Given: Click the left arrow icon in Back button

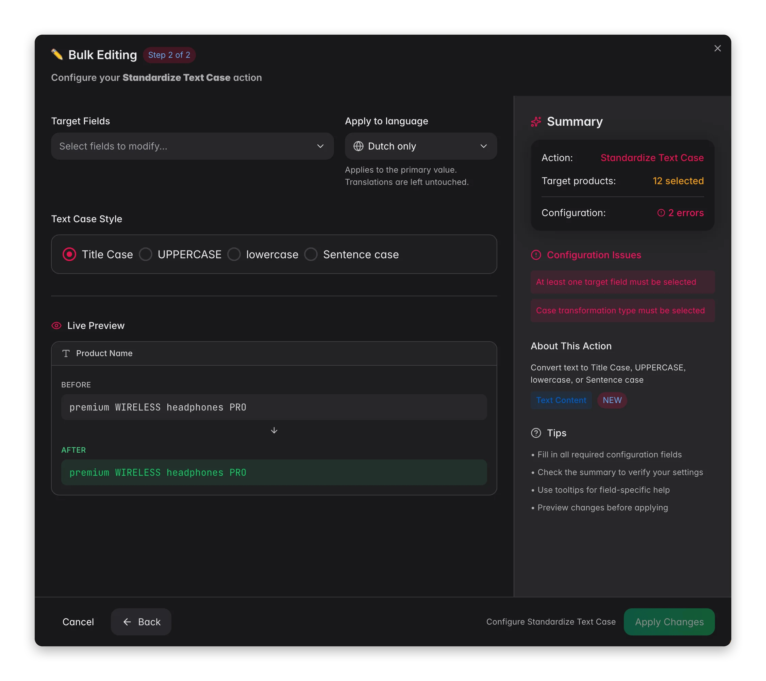Looking at the screenshot, I should (x=127, y=622).
